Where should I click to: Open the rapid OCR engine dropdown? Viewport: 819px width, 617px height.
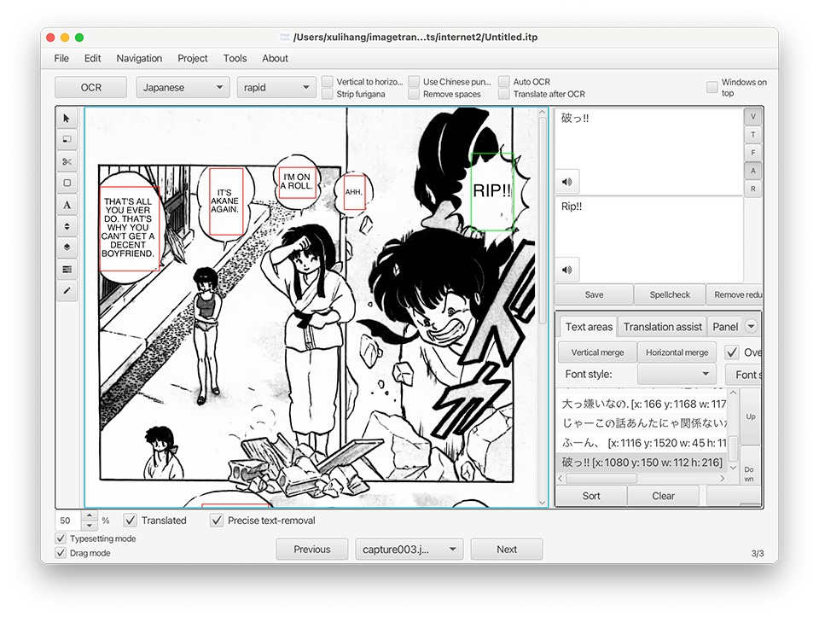click(276, 87)
